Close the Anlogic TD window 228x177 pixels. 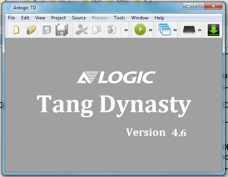click(213, 6)
